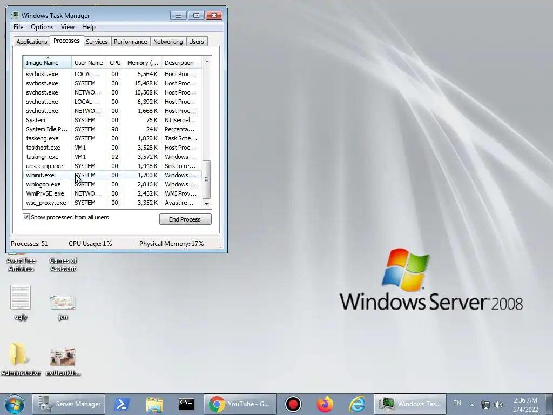Viewport: 553px width, 415px height.
Task: Open Windows Explorer from the taskbar
Action: tap(154, 404)
